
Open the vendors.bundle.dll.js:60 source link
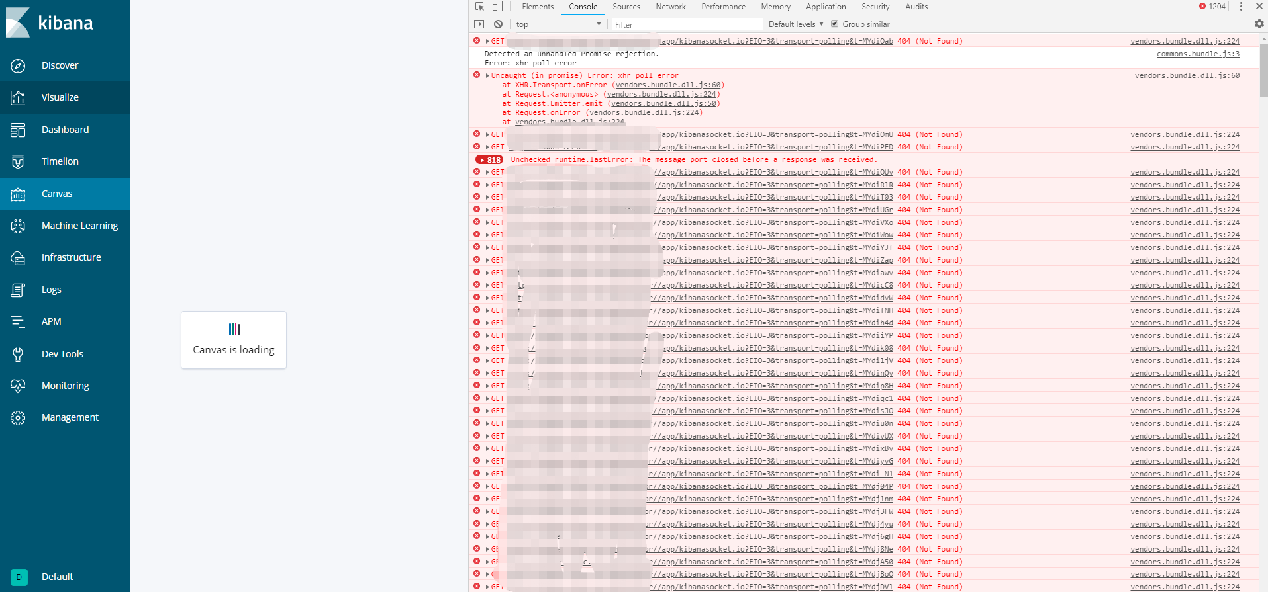(x=1187, y=75)
